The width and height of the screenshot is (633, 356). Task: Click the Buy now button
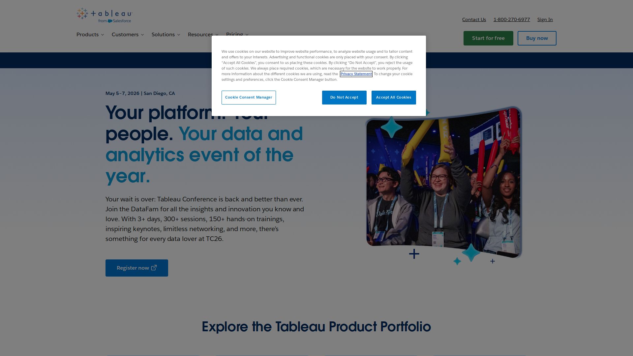pyautogui.click(x=537, y=38)
